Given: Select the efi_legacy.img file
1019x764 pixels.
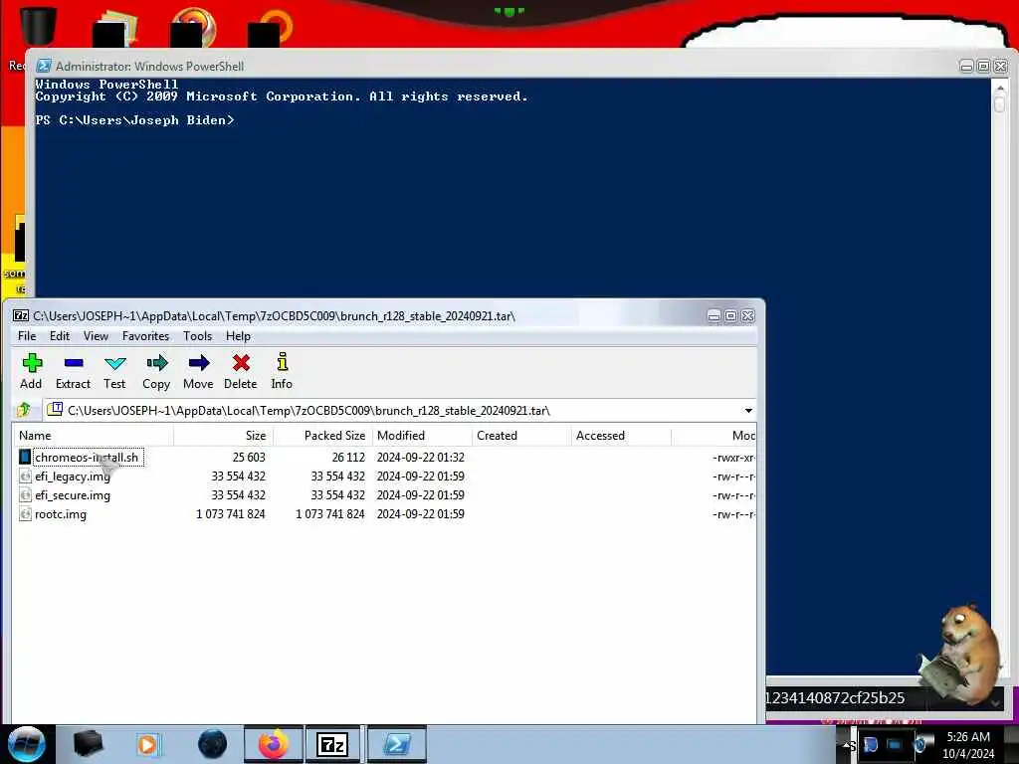Looking at the screenshot, I should (72, 477).
